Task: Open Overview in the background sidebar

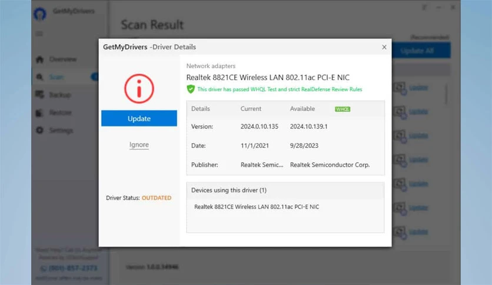Action: [x=62, y=59]
